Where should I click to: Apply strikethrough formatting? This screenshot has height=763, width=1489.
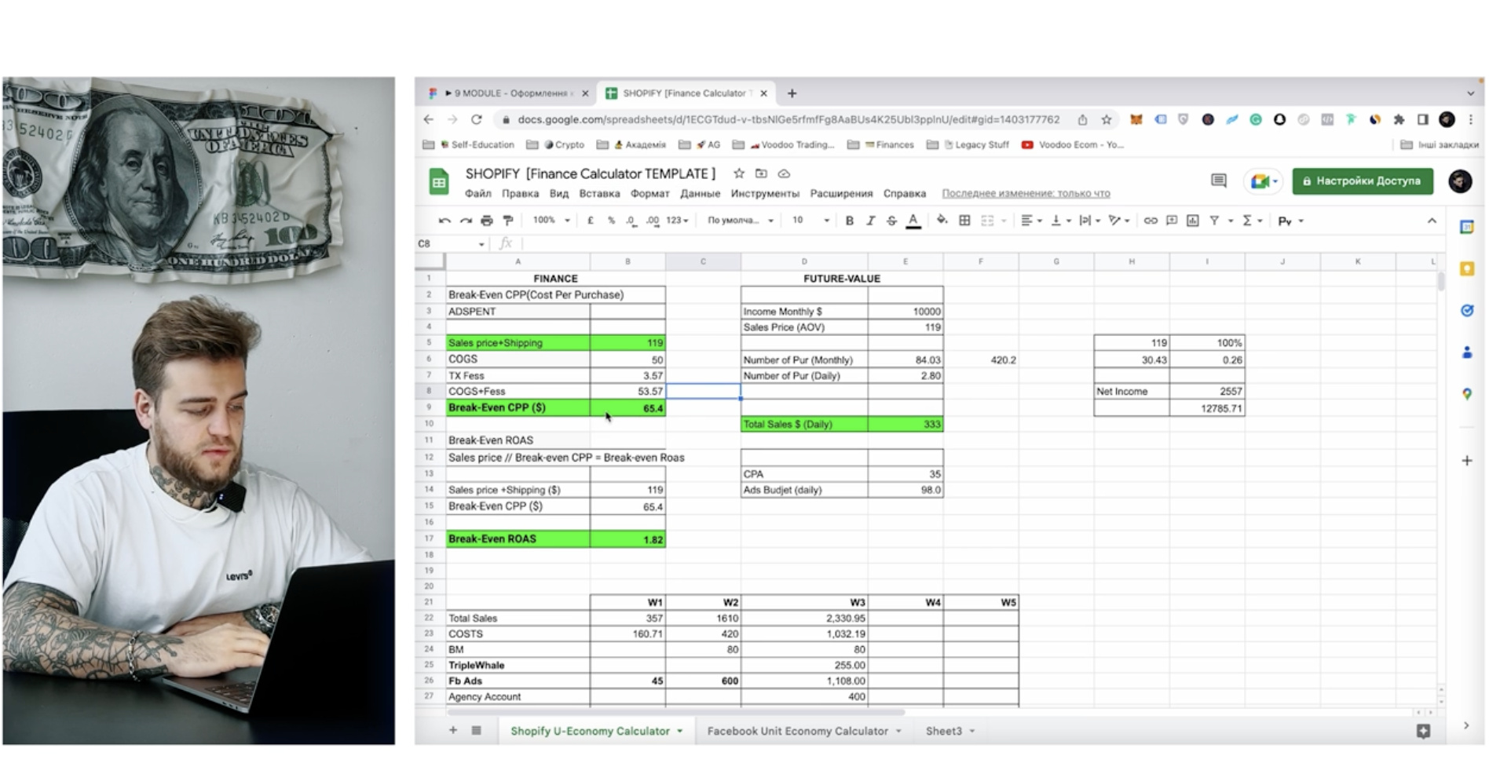891,221
